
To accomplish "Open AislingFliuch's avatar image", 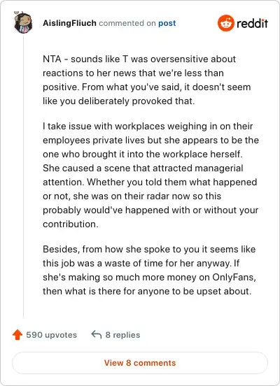I will tap(23, 23).
